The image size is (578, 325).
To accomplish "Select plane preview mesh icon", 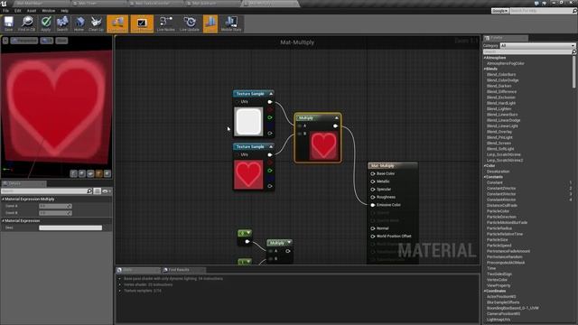I will click(90, 173).
